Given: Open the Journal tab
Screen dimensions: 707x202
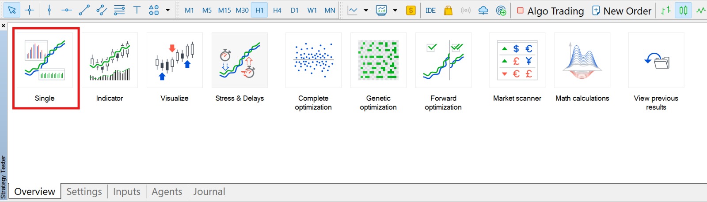Looking at the screenshot, I should (209, 191).
